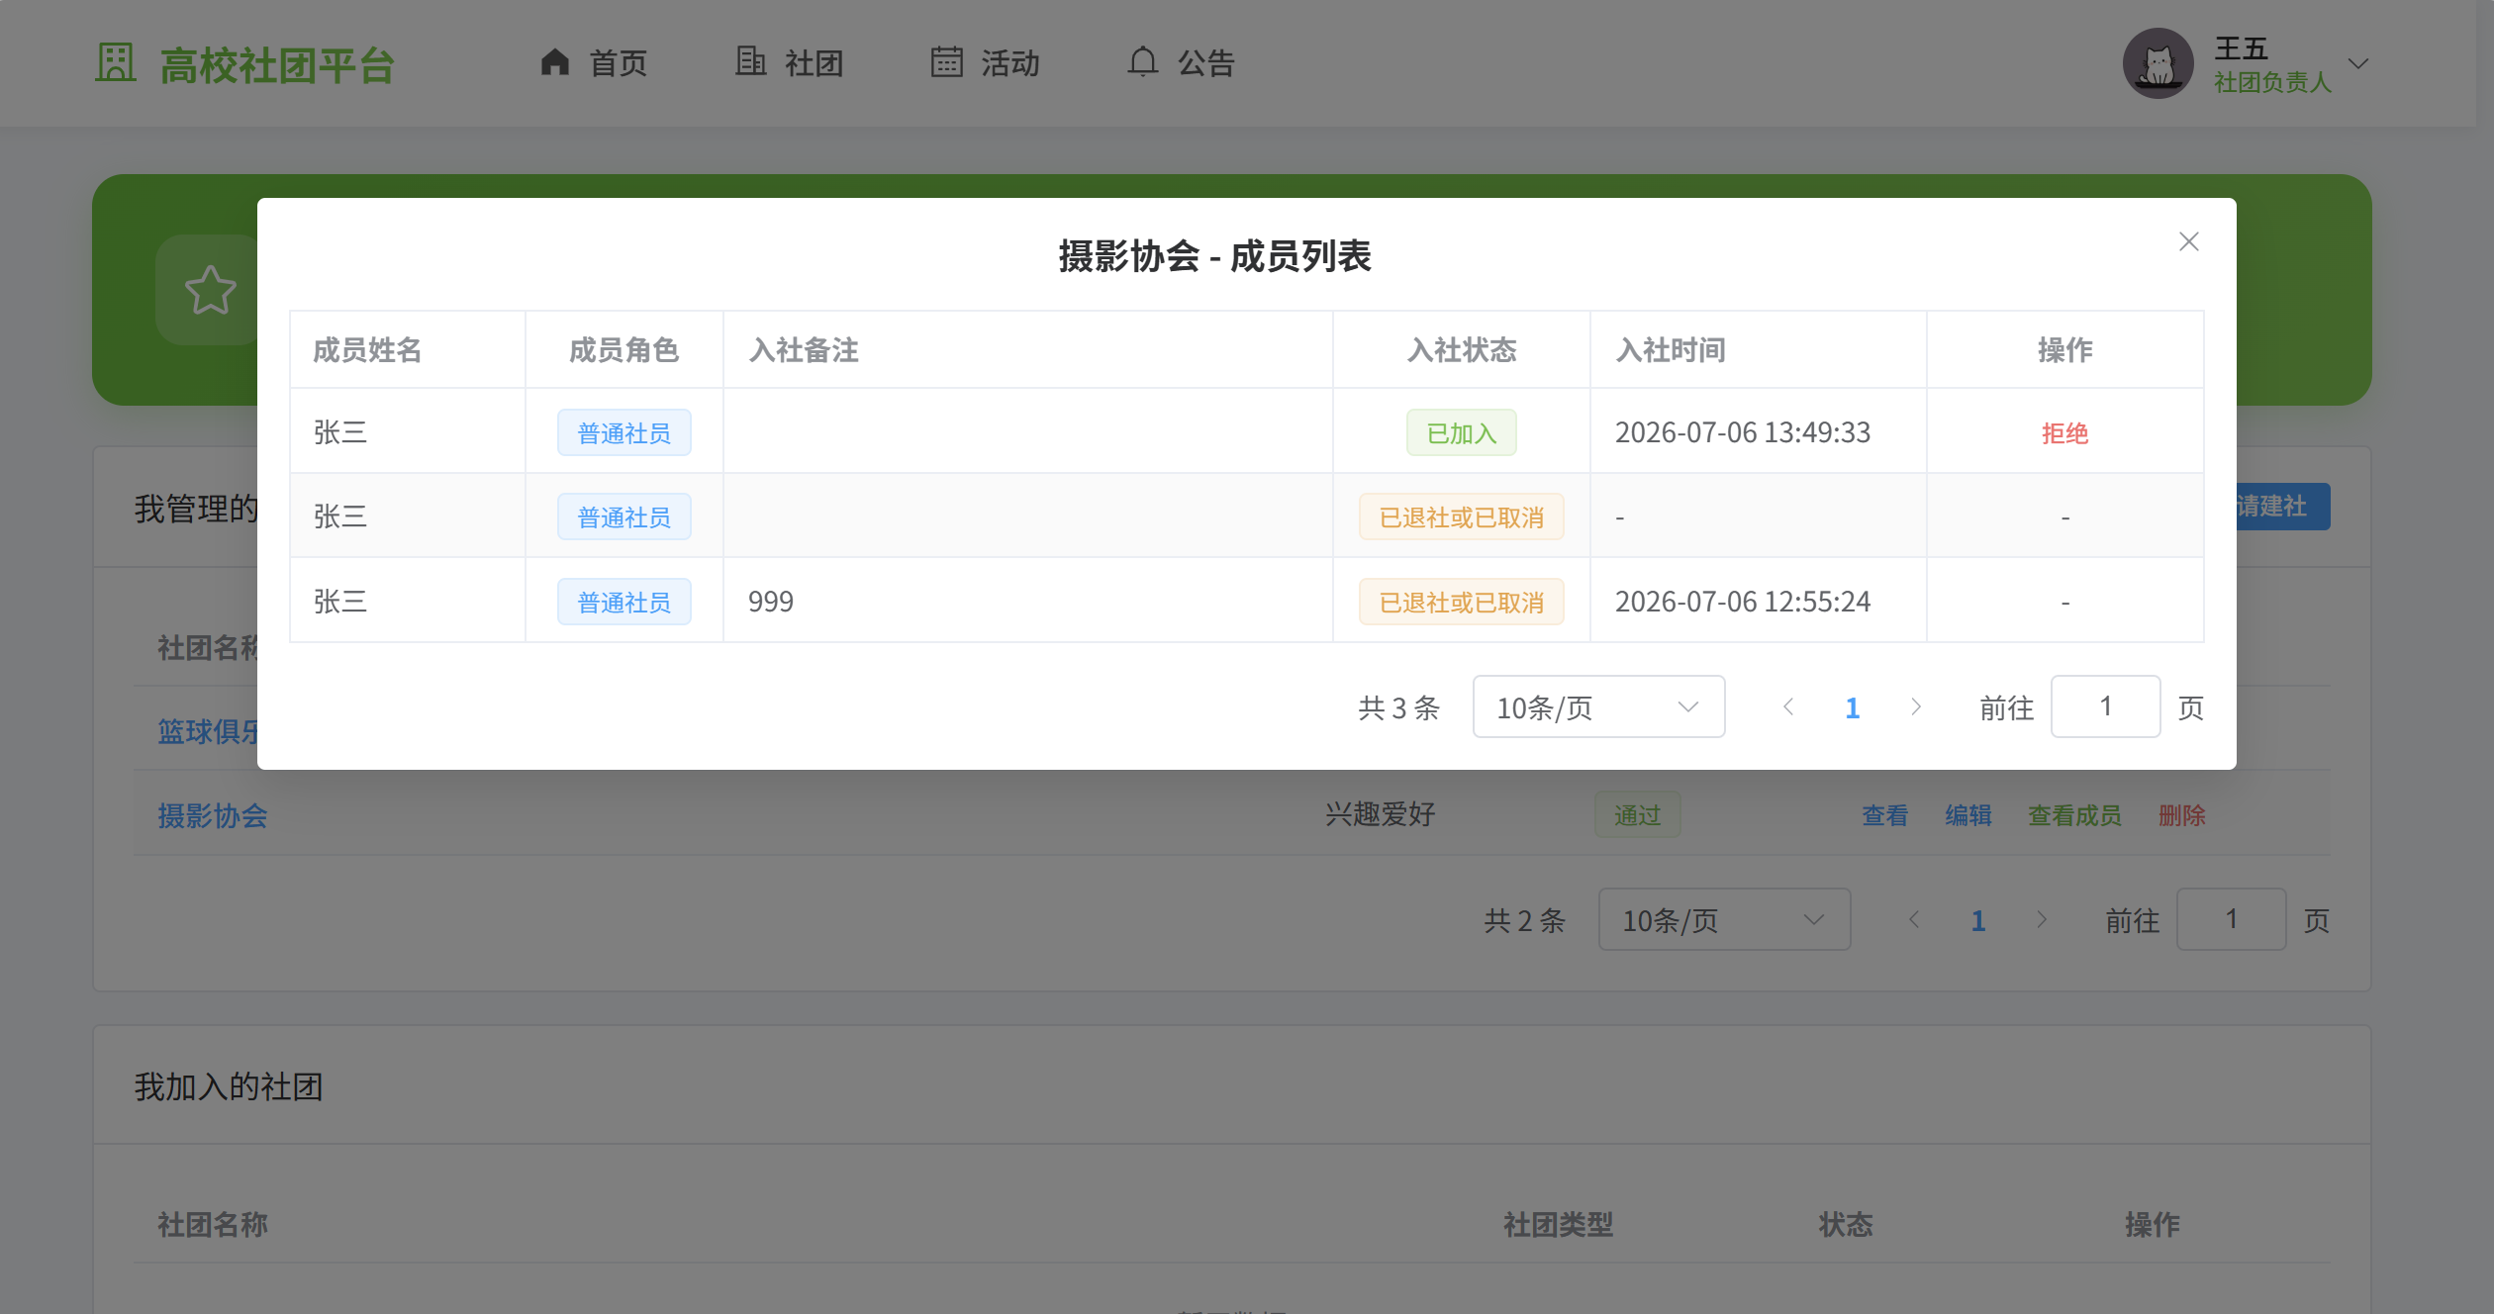Image resolution: width=2494 pixels, height=1314 pixels.
Task: Click 拒绝 for the 已加入 member row
Action: (x=2064, y=433)
